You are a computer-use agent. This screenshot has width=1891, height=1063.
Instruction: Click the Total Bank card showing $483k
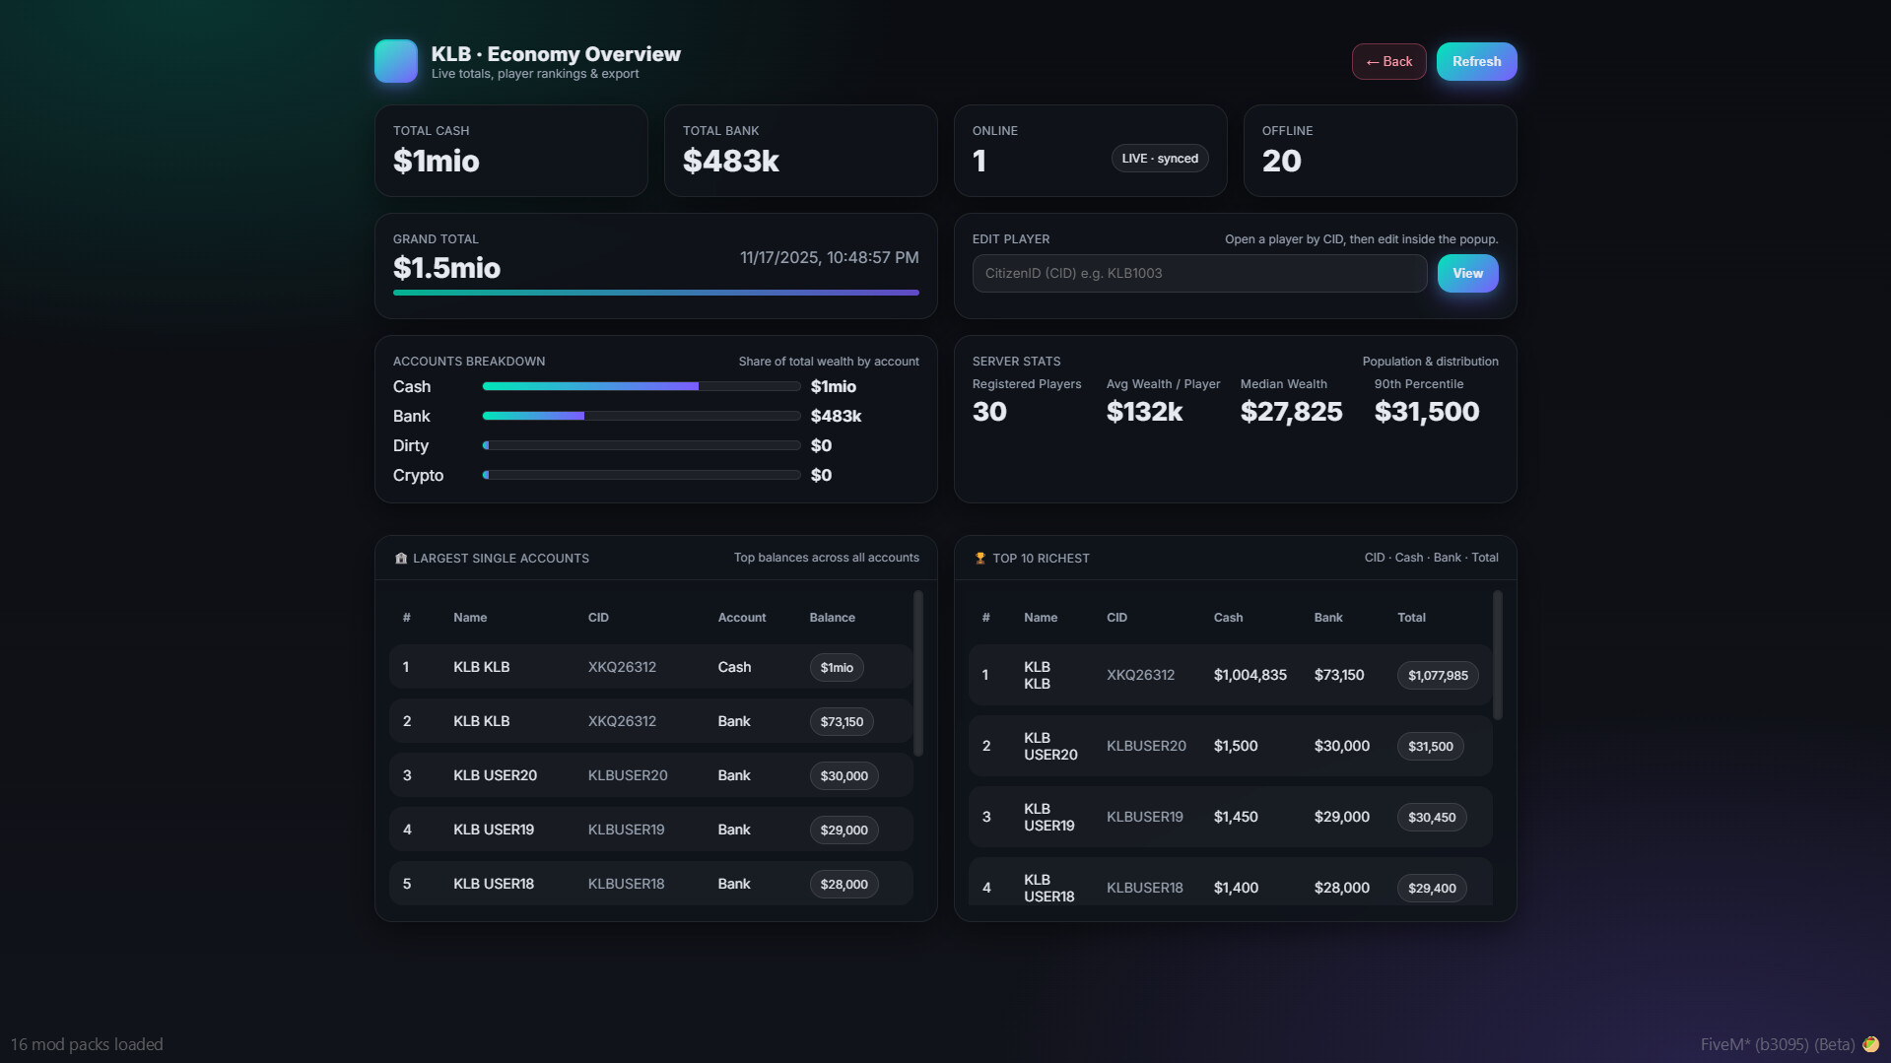pyautogui.click(x=800, y=150)
